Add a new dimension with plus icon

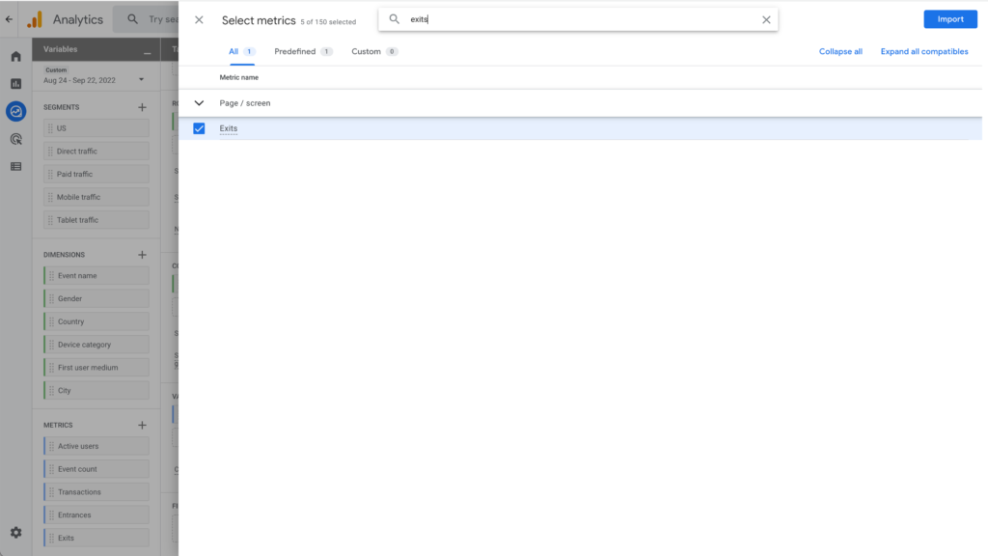142,255
